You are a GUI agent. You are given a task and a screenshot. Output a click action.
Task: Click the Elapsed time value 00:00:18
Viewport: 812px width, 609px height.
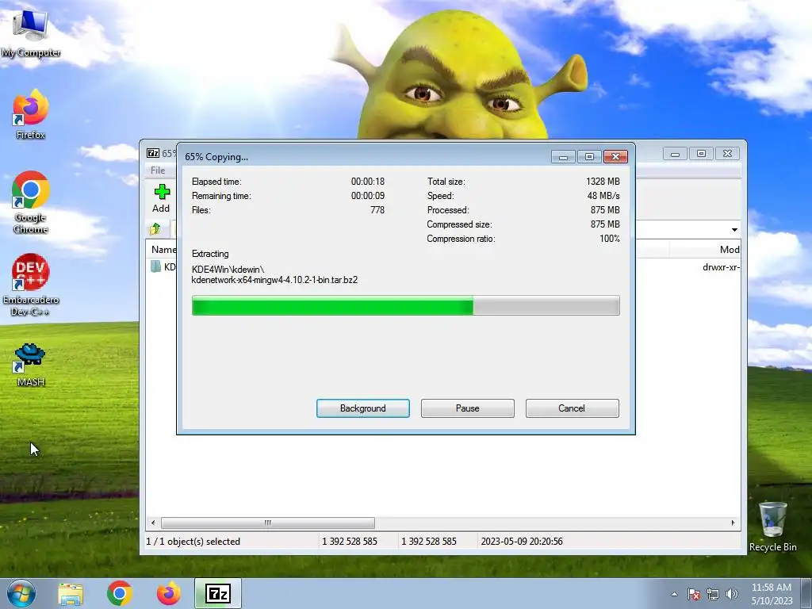tap(368, 182)
